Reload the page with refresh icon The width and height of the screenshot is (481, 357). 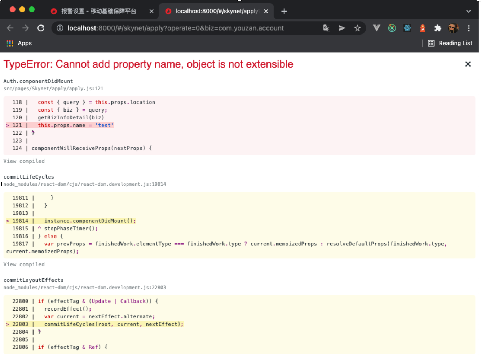coord(41,28)
